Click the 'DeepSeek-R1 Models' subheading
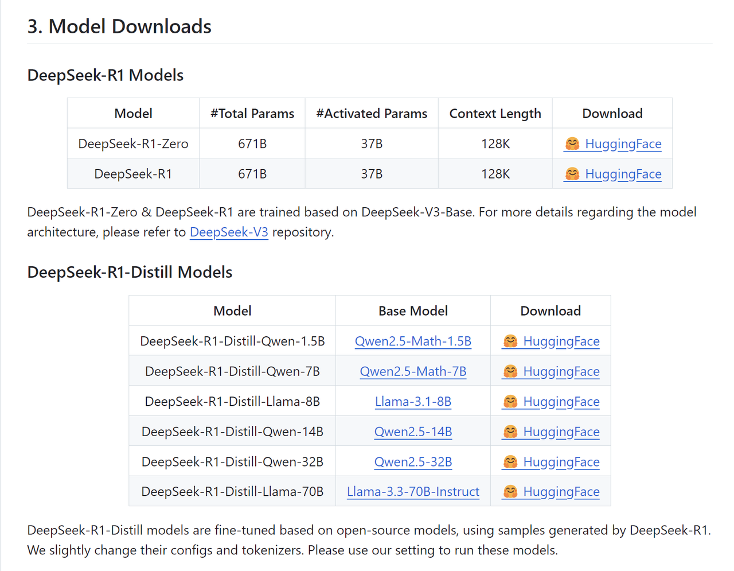 click(x=106, y=75)
